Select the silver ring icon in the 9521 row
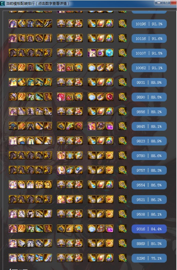The height and width of the screenshot is (270, 177). pos(79,199)
